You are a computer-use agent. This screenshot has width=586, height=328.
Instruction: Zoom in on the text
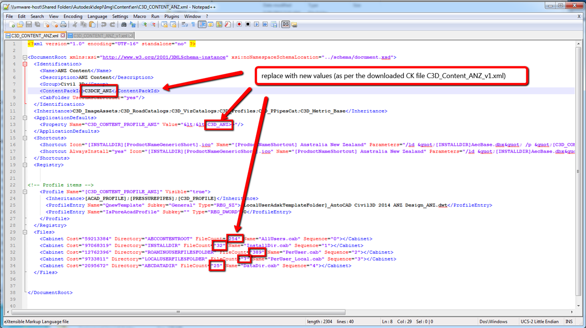(x=143, y=24)
